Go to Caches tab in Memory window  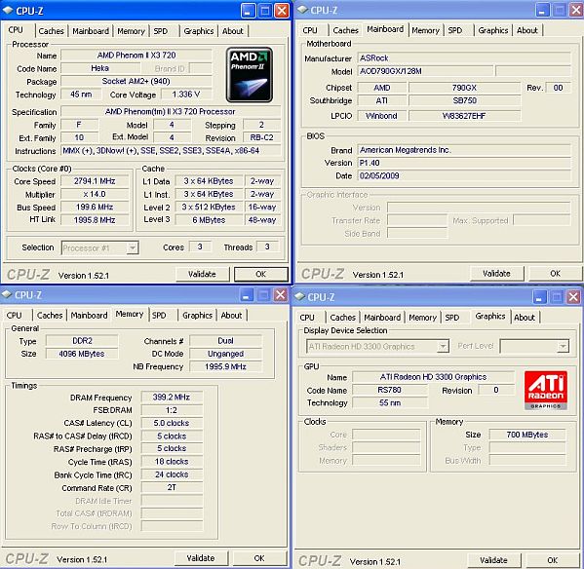(x=50, y=316)
